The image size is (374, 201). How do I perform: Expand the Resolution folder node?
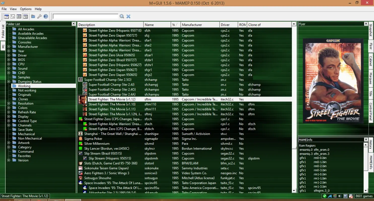pos(9,103)
